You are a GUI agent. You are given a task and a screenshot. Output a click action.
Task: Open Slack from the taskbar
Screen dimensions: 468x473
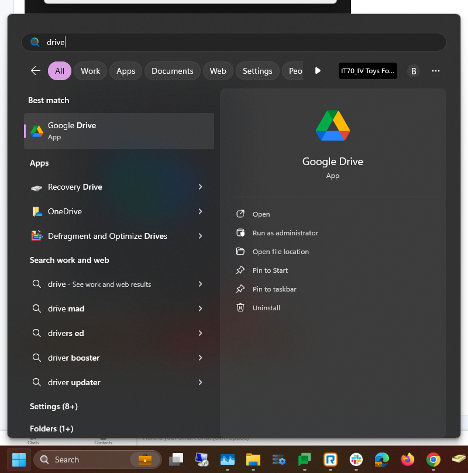[x=356, y=460]
